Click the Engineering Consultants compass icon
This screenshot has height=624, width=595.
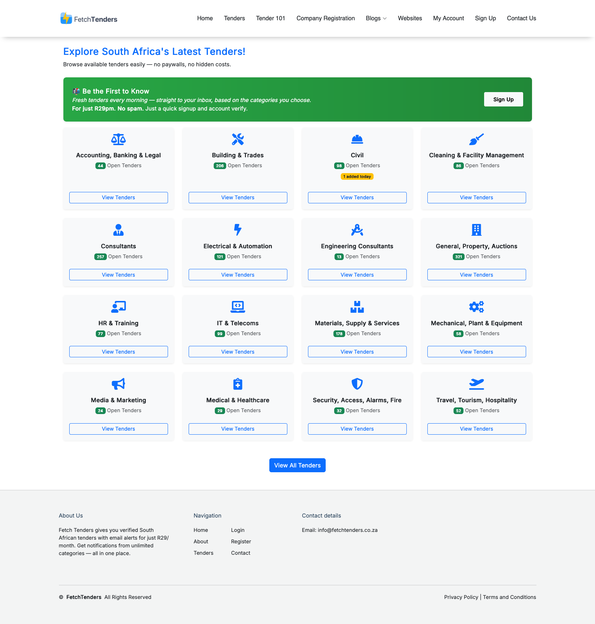(357, 230)
